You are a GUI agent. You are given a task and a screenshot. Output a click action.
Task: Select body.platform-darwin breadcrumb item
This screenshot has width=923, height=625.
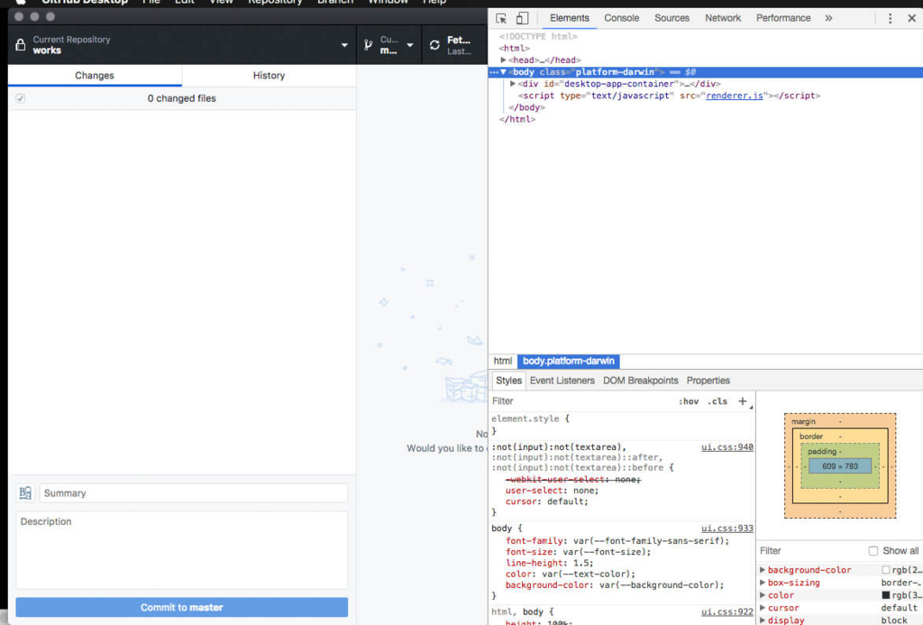click(x=569, y=361)
